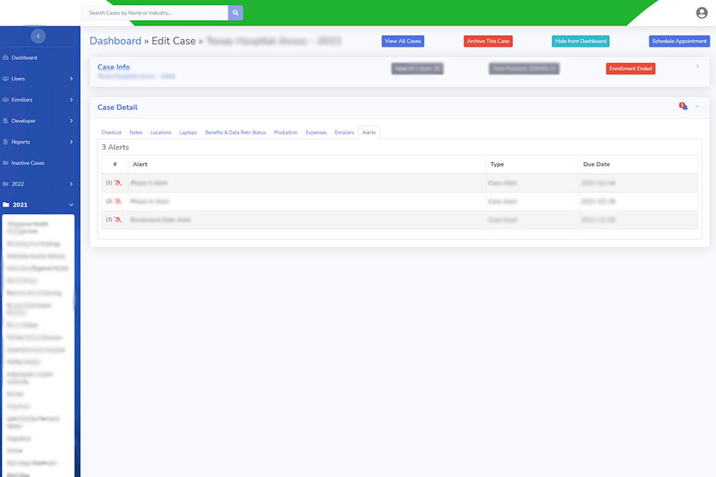Click the Enrollers sidebar icon
Image resolution: width=716 pixels, height=477 pixels.
[5, 99]
